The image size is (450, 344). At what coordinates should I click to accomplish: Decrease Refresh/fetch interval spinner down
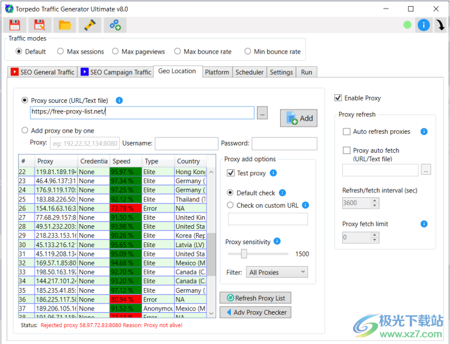tap(374, 205)
